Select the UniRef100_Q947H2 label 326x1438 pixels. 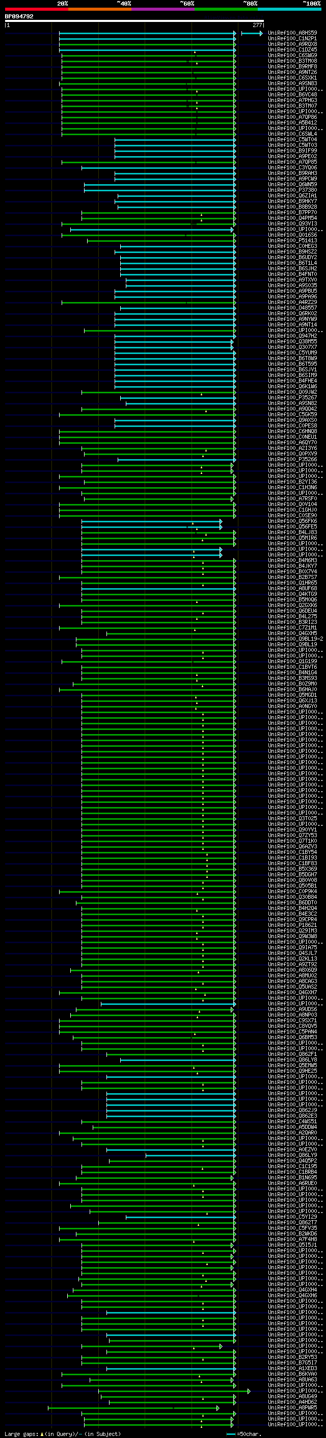tap(292, 336)
